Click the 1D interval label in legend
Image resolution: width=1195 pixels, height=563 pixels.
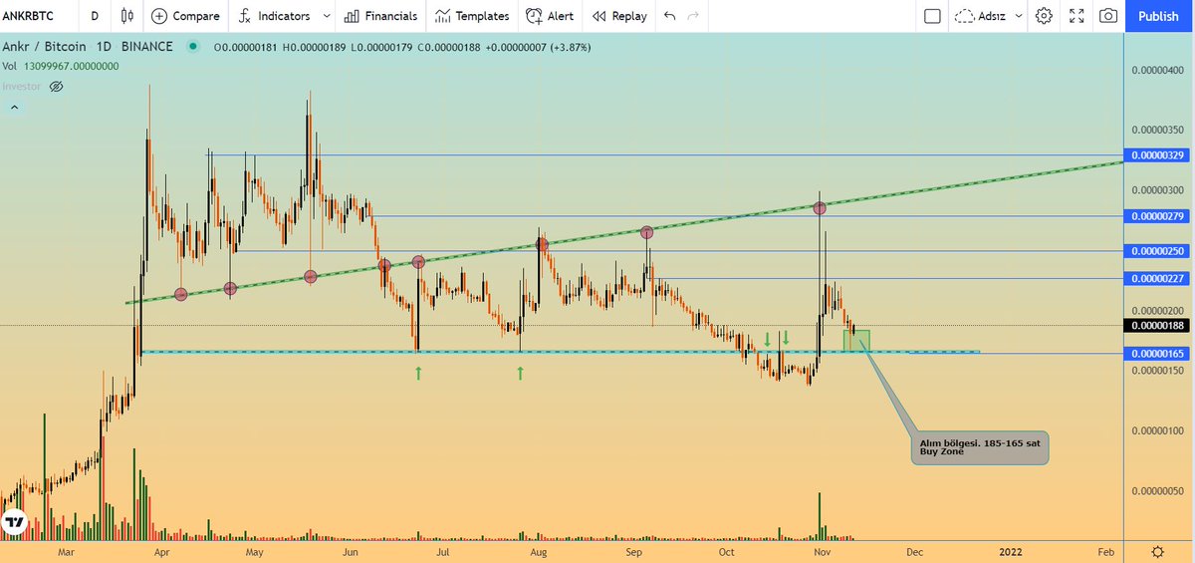(103, 47)
